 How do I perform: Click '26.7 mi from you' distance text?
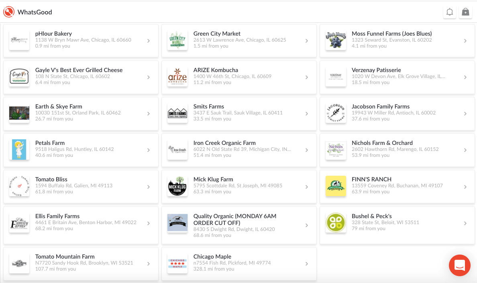pyautogui.click(x=54, y=119)
